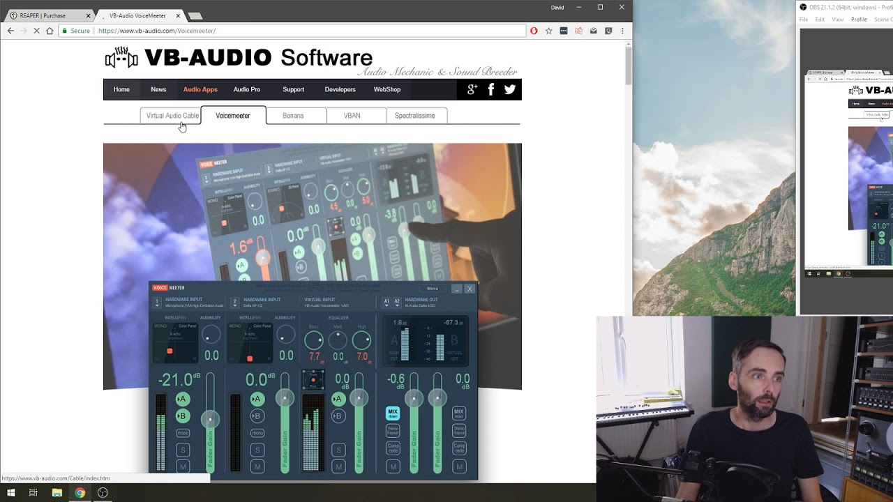Open the View menu in OBS
The height and width of the screenshot is (502, 893).
[838, 20]
